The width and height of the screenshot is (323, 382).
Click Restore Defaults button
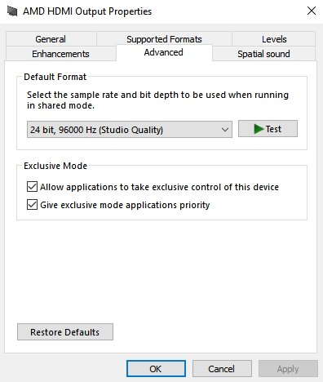coord(65,332)
